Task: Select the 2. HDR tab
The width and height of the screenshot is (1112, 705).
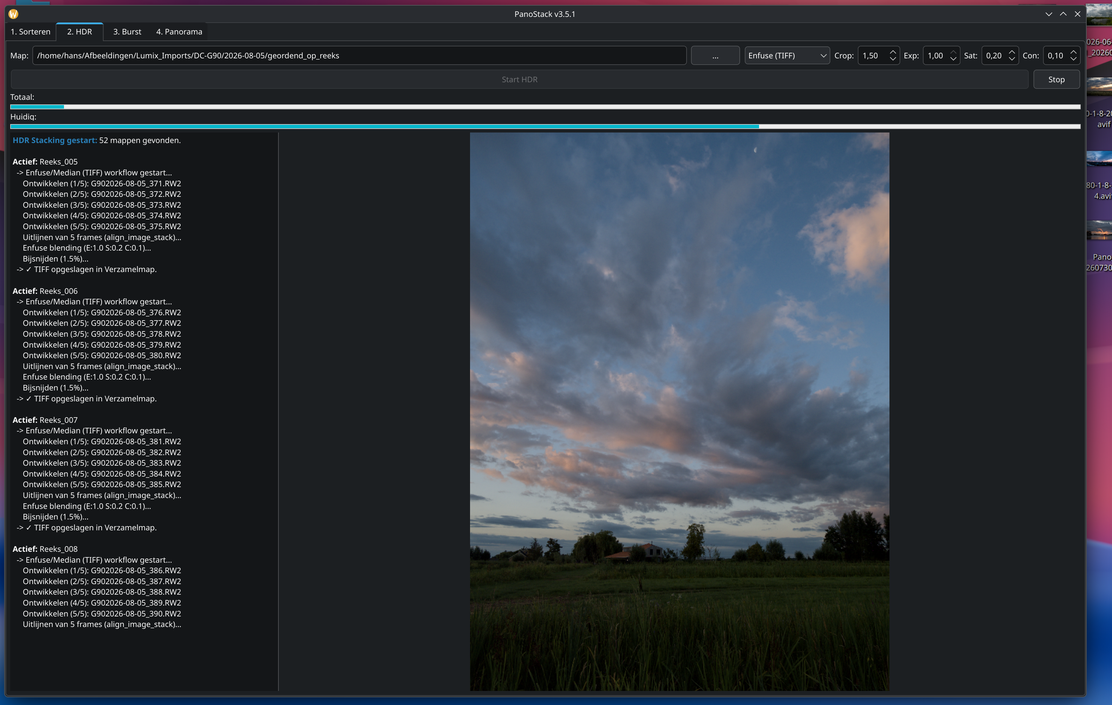Action: click(79, 32)
